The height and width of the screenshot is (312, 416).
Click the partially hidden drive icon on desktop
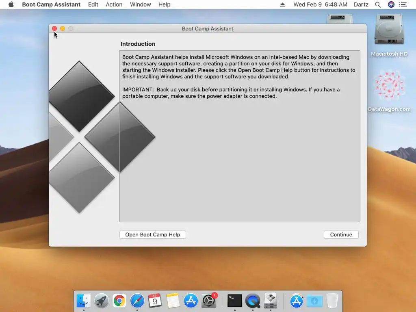point(340,19)
